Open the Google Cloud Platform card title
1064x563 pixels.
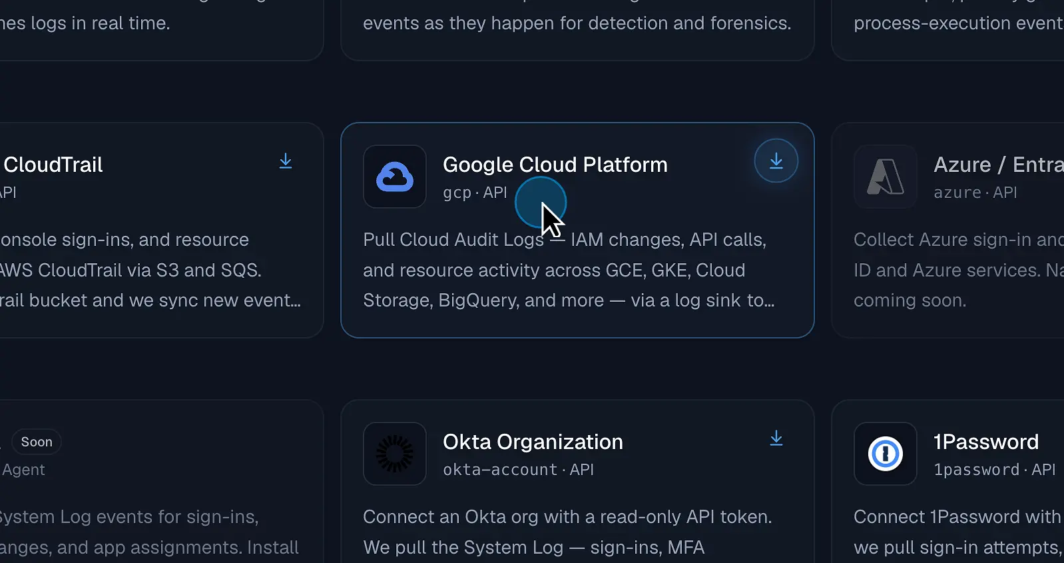pos(555,165)
